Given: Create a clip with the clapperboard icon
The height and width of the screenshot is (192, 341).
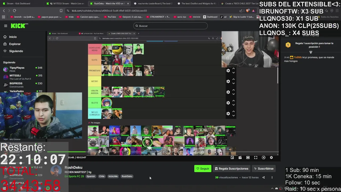Looking at the screenshot, I should coord(240,158).
